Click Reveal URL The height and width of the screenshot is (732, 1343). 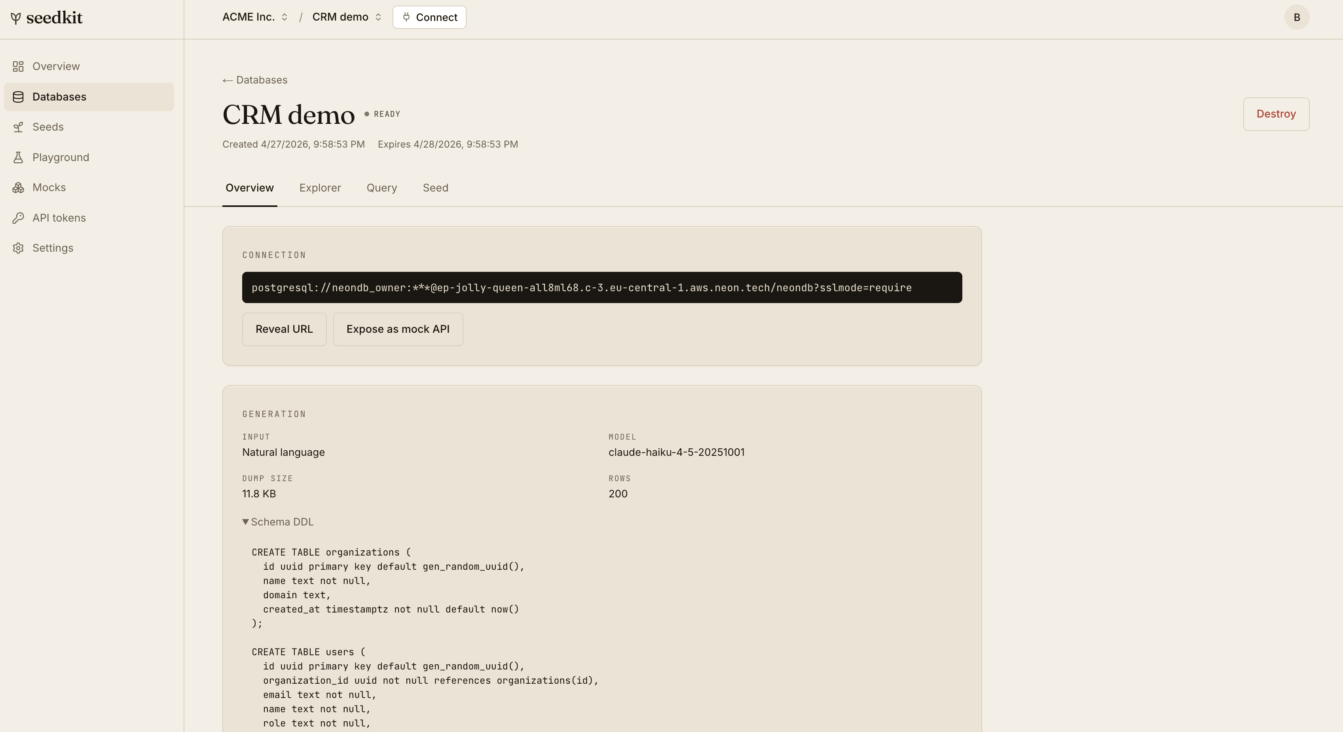point(284,329)
